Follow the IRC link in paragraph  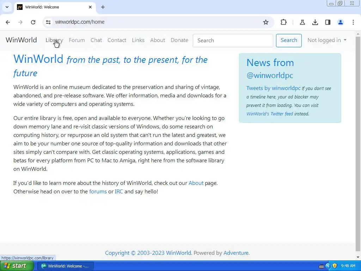119,192
